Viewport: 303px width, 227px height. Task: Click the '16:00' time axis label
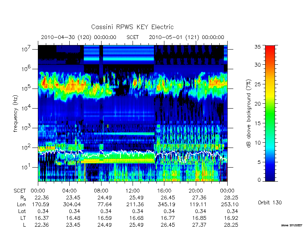tap(164, 191)
